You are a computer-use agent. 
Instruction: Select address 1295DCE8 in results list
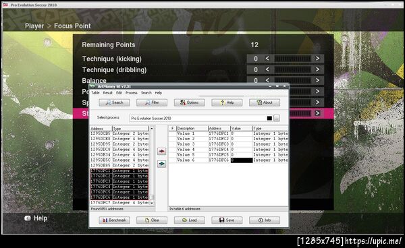click(119, 139)
